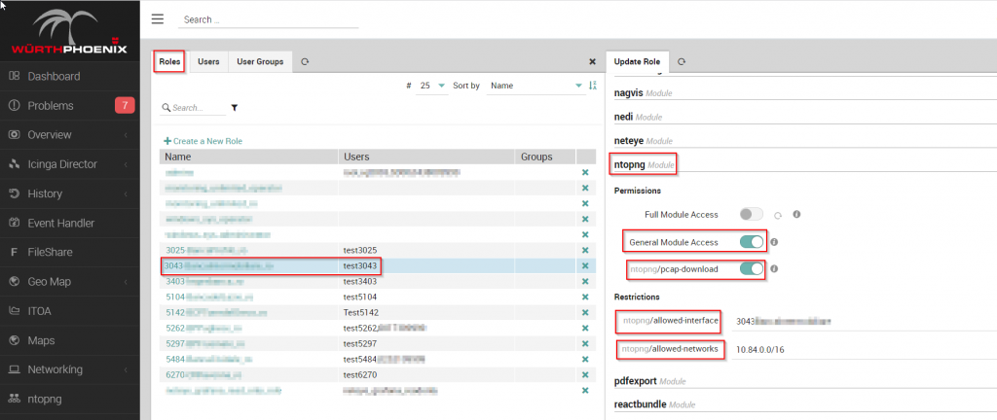The width and height of the screenshot is (997, 420).
Task: Open the 25 items-per-page dropdown
Action: click(x=431, y=86)
